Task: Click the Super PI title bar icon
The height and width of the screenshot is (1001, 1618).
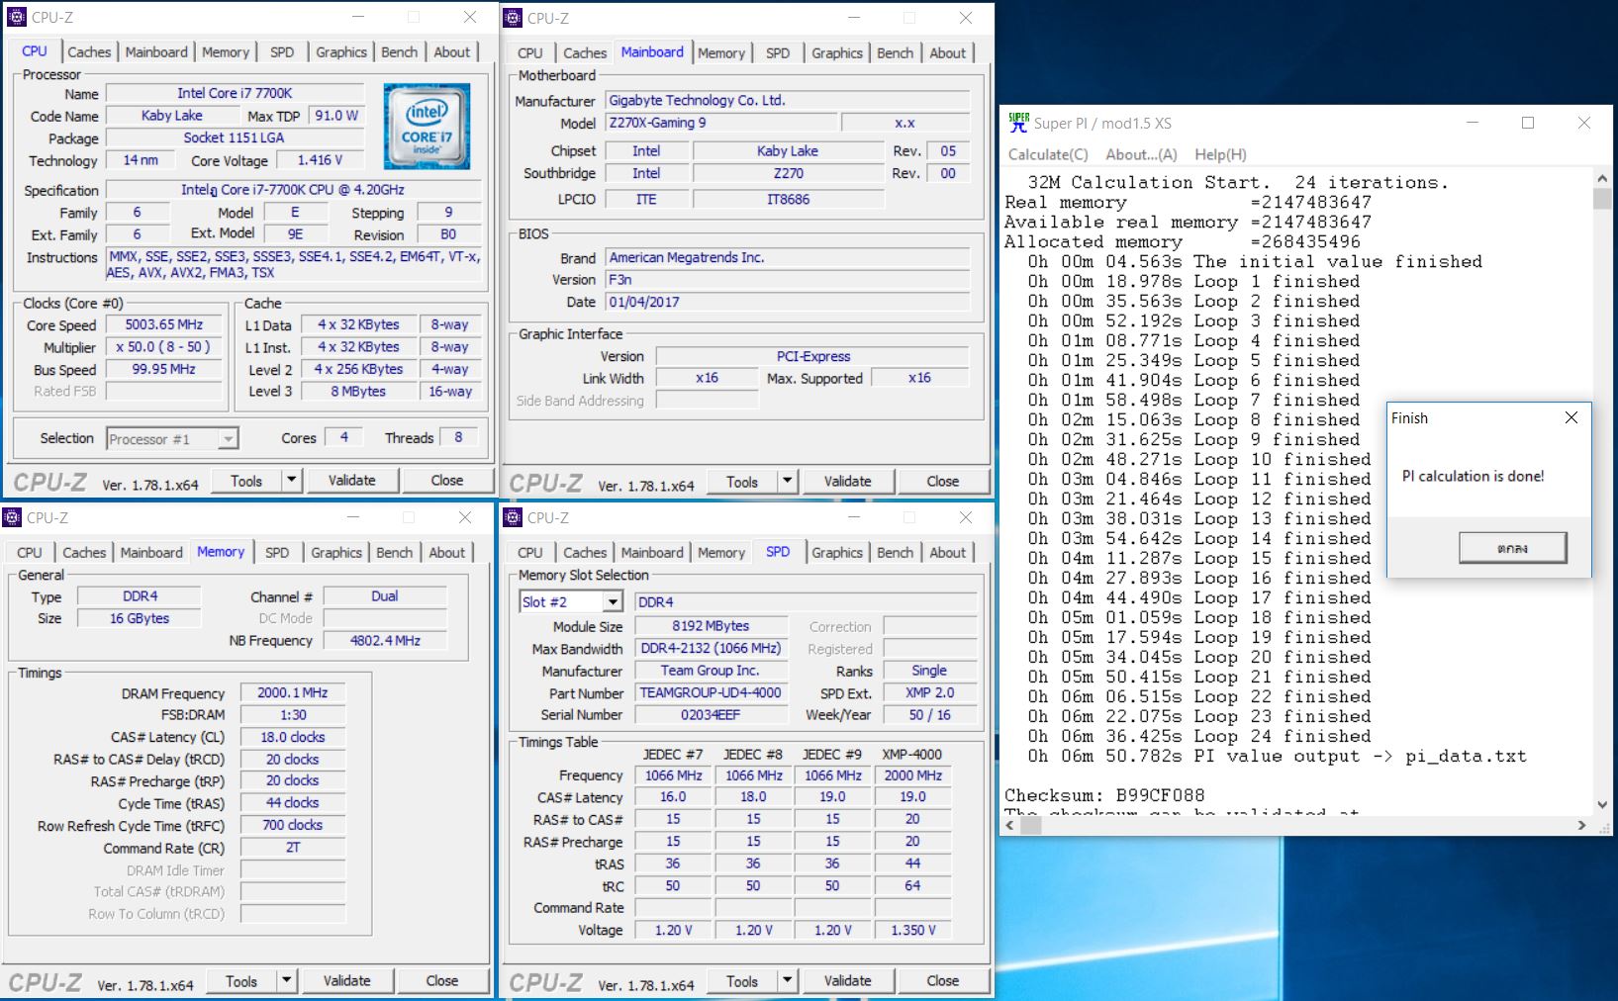Action: (1018, 123)
